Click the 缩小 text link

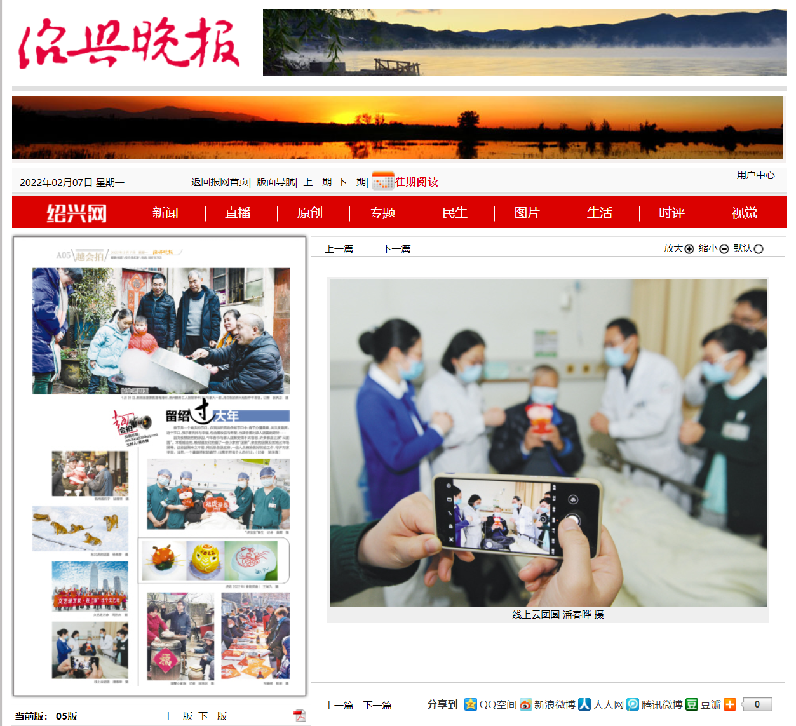[x=708, y=248]
